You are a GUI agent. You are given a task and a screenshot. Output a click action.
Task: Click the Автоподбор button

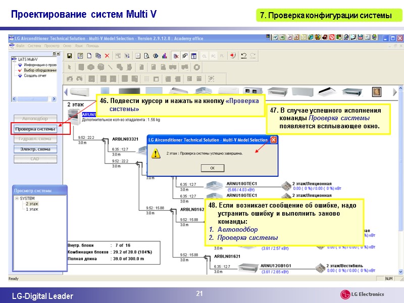[x=35, y=119]
